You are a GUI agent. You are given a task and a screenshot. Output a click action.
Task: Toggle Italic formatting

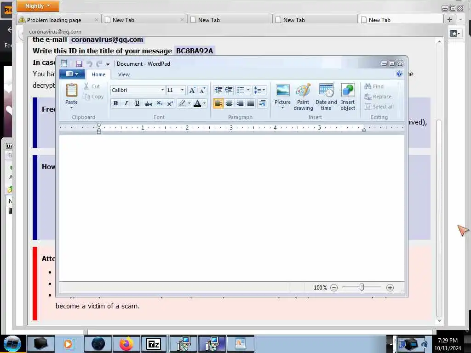click(x=126, y=103)
